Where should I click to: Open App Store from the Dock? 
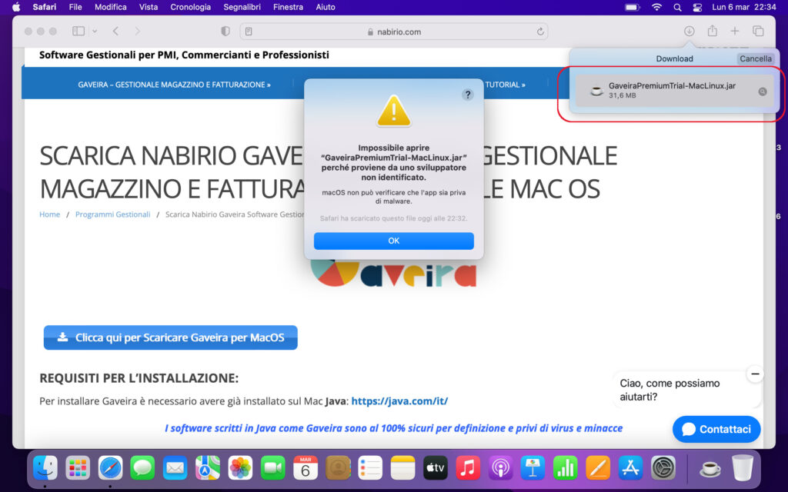click(x=630, y=468)
